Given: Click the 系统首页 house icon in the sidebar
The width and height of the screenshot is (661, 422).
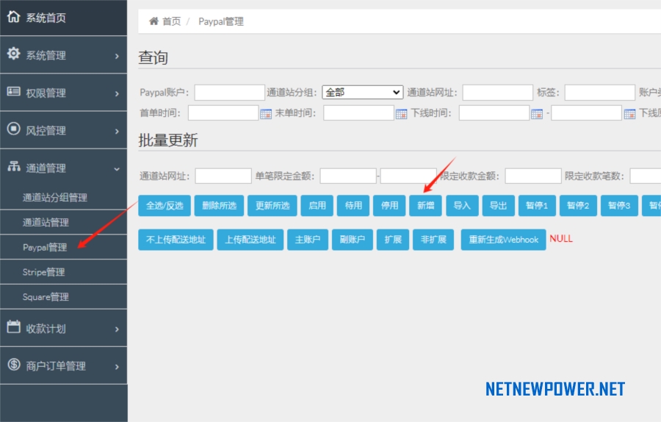Looking at the screenshot, I should tap(13, 16).
